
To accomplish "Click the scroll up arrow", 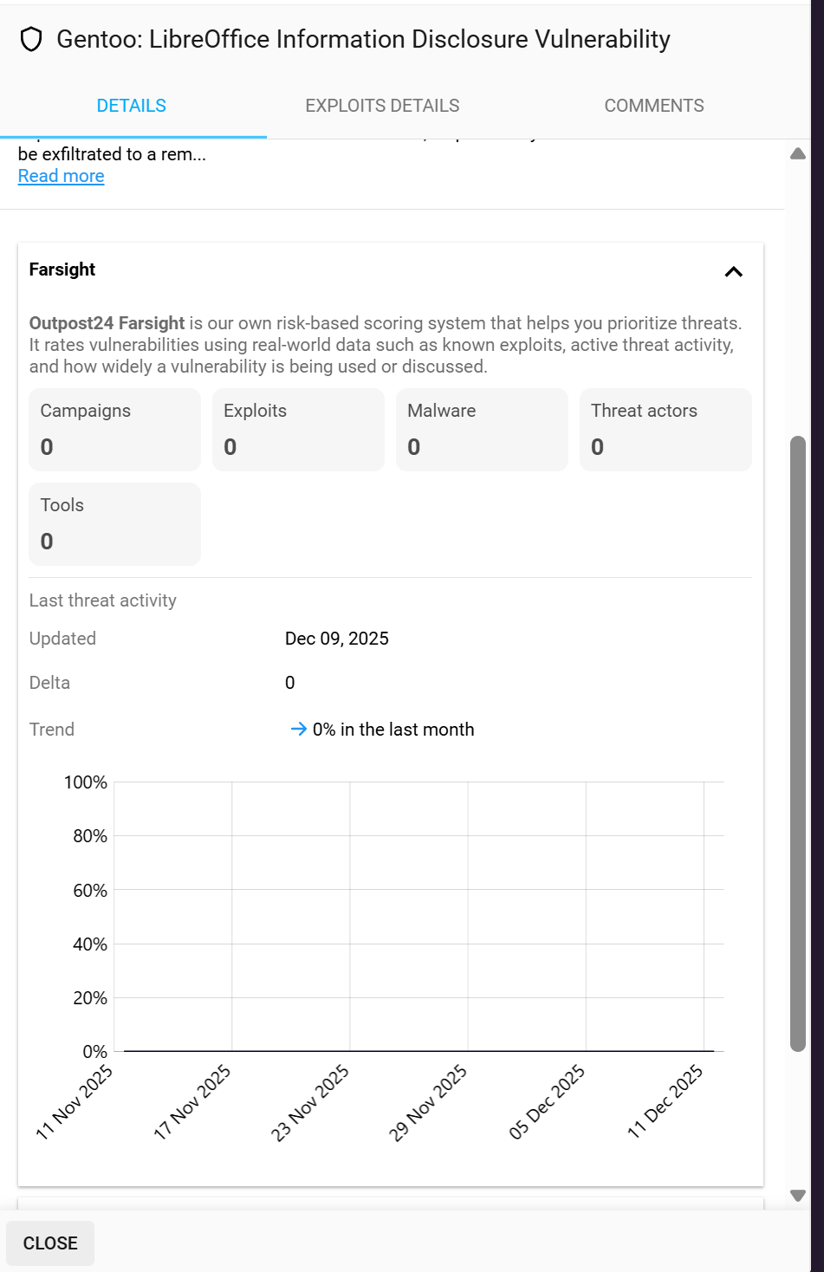I will [798, 154].
